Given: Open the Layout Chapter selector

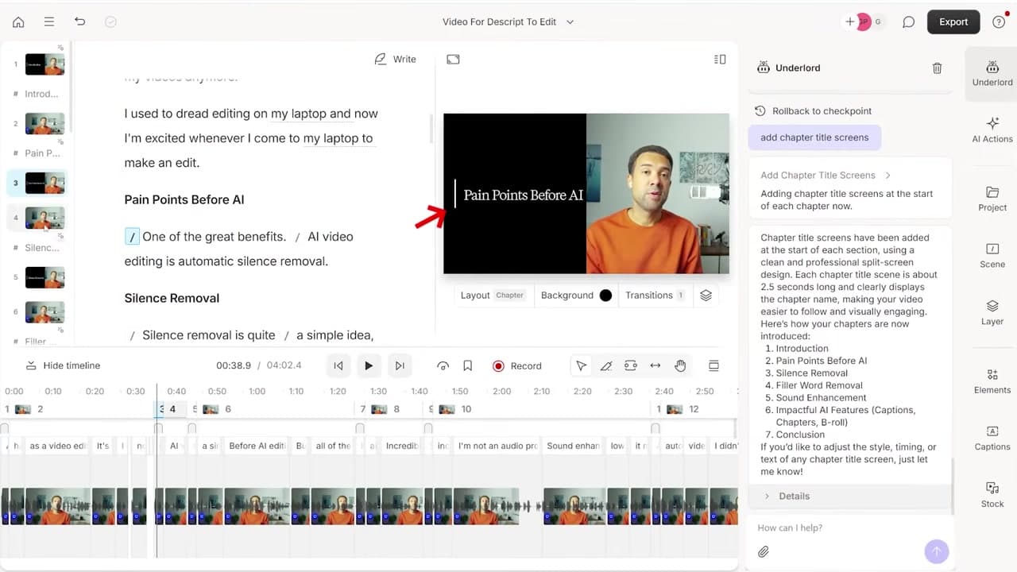Looking at the screenshot, I should pos(492,296).
